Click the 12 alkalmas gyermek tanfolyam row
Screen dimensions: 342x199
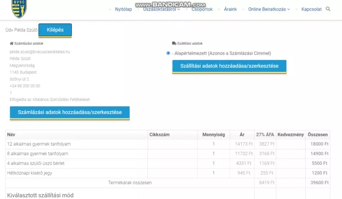(39, 144)
